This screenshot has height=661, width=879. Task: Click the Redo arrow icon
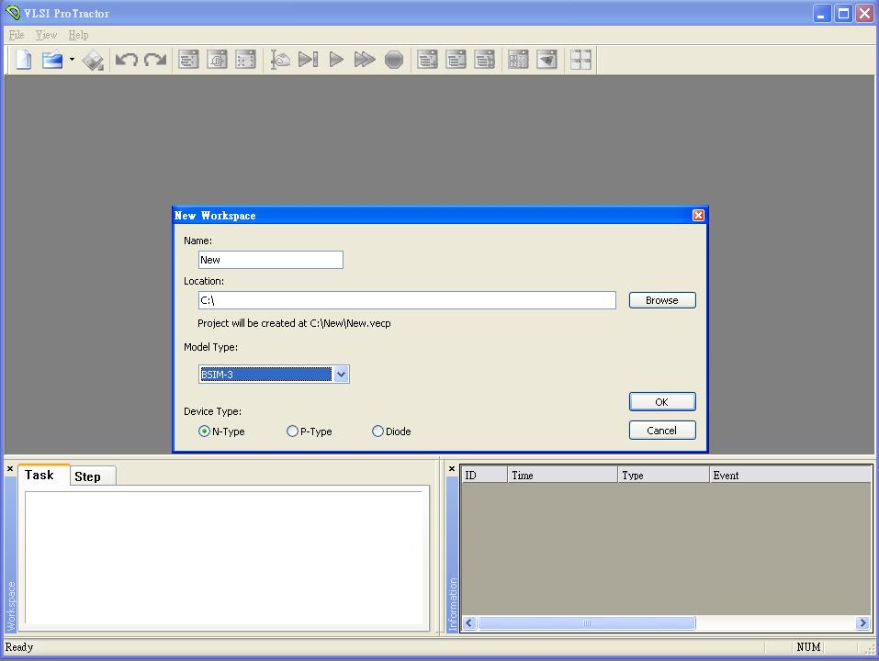click(155, 60)
